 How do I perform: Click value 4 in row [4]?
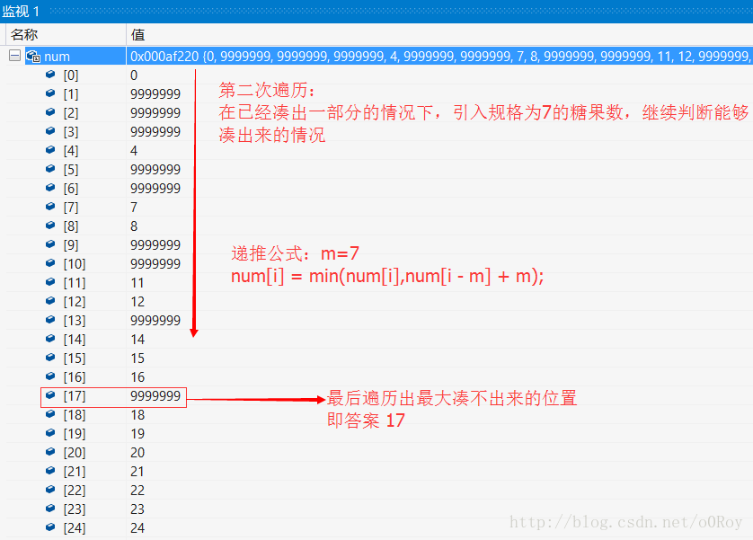(134, 151)
